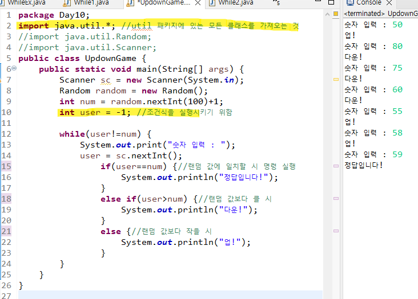Click the line 15 number in the gutter
Viewport: 418px width, 299px height.
click(6, 166)
